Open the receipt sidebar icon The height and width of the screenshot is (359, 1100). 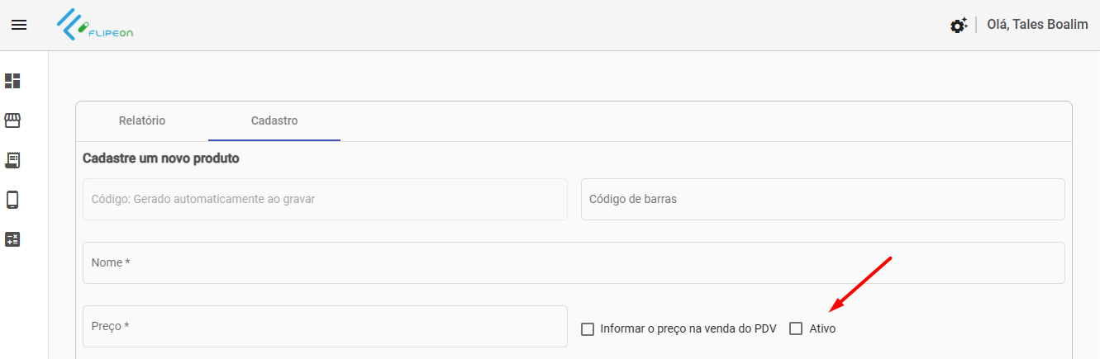(12, 159)
